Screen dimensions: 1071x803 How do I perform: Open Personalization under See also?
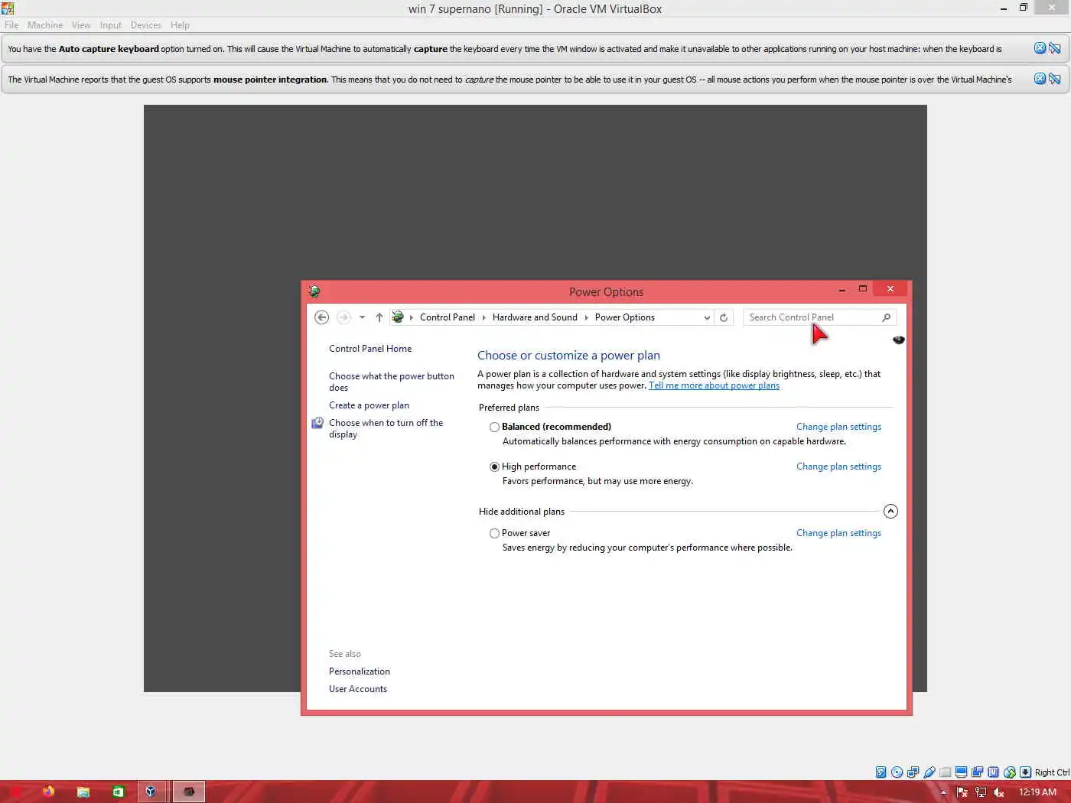360,671
